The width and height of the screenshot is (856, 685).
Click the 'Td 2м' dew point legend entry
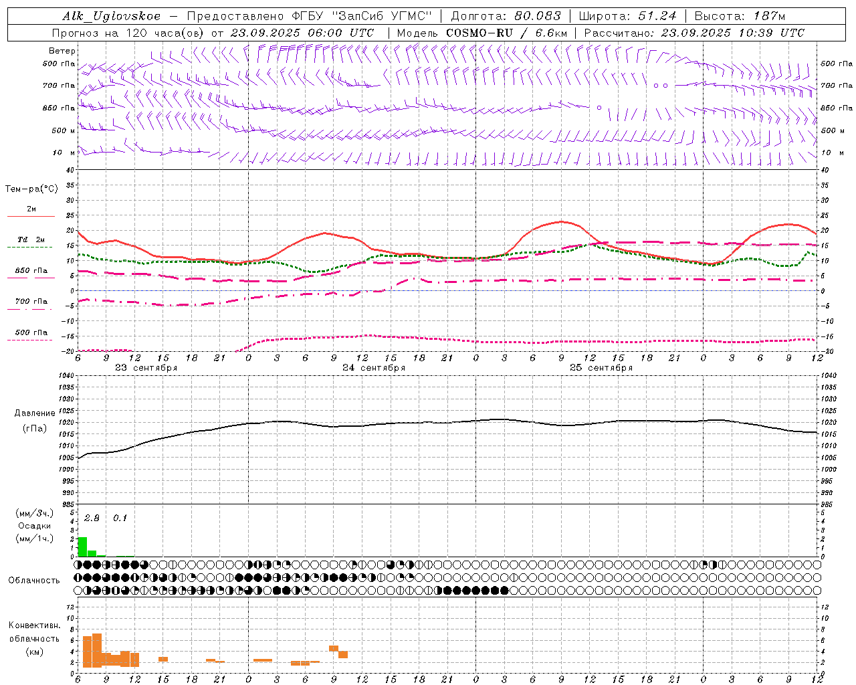pos(31,239)
